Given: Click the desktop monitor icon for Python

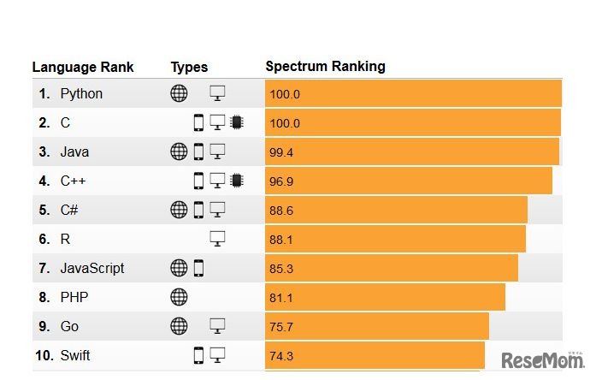Looking at the screenshot, I should tap(217, 94).
